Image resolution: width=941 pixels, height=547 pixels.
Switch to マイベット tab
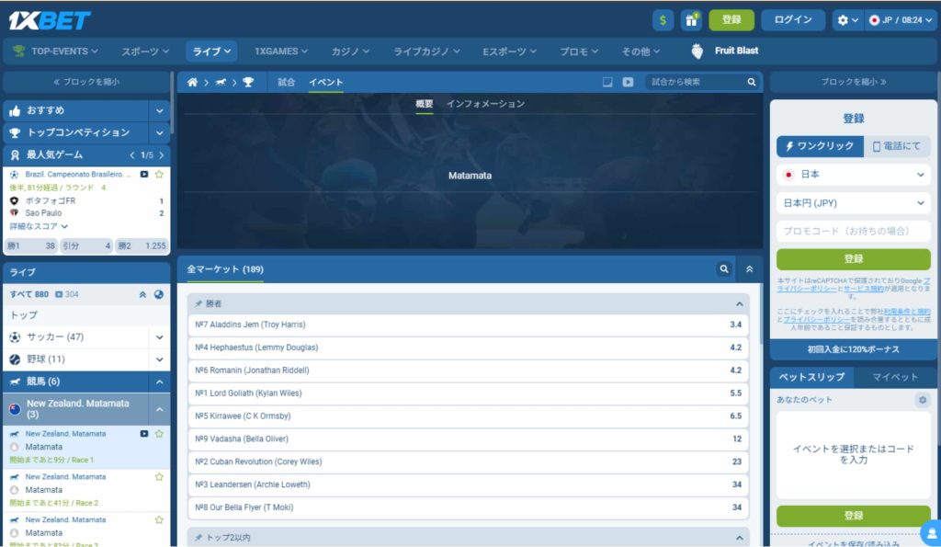coord(895,377)
